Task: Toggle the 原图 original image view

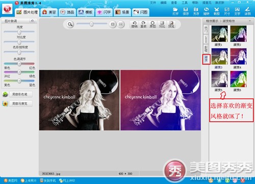Action: pyautogui.click(x=152, y=25)
